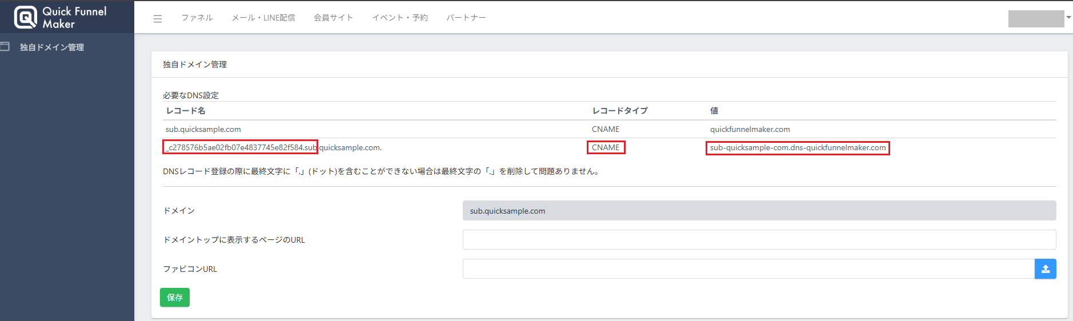Click the record name starting with _c278576b5
This screenshot has height=321, width=1073.
tap(241, 147)
